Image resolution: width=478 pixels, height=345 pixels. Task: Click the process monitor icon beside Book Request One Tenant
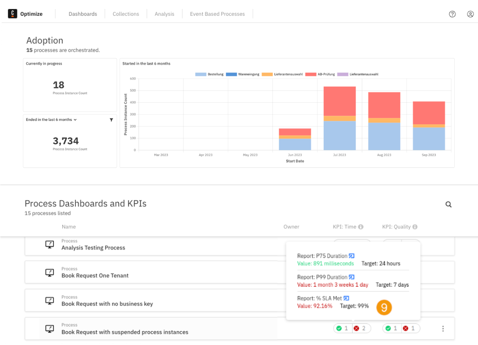(49, 272)
